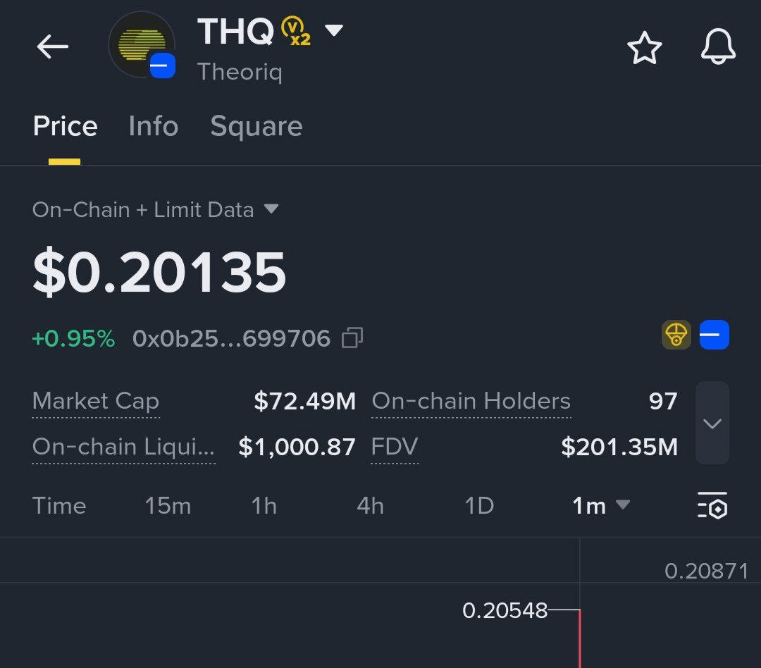Open chart settings icon

pyautogui.click(x=712, y=506)
